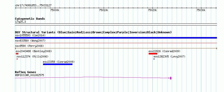The width and height of the screenshot is (224, 92).
Task: Click the esv1382305 (Levy2007) small blue marker
Action: tap(154, 59)
